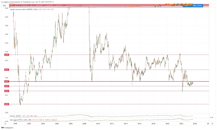Click the 2000 label on the time axis
This screenshot has width=217, height=130.
tap(29, 124)
